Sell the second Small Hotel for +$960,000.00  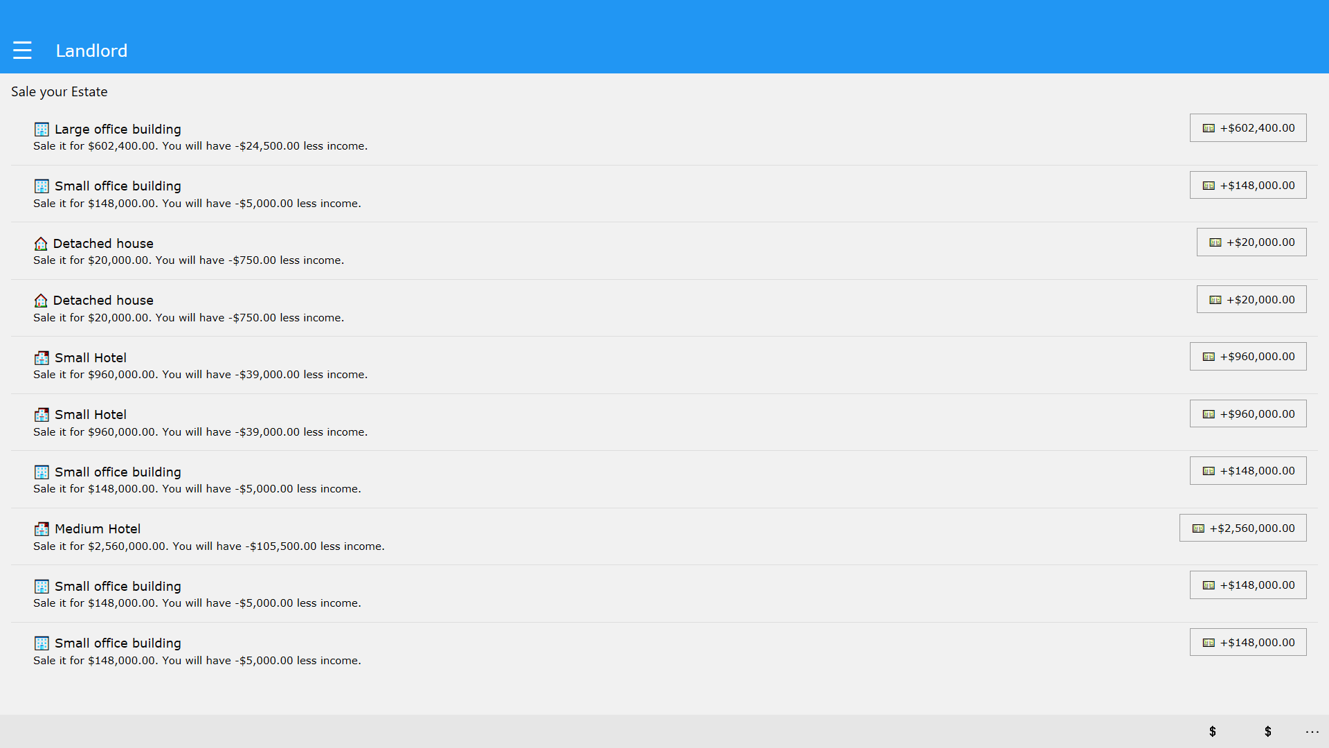pyautogui.click(x=1247, y=414)
